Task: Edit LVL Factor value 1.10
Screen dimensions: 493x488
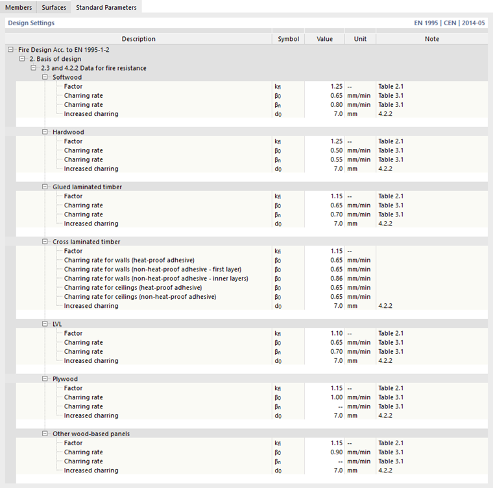Action: [324, 333]
